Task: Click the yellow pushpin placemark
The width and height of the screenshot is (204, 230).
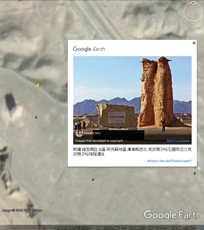Action: [38, 86]
